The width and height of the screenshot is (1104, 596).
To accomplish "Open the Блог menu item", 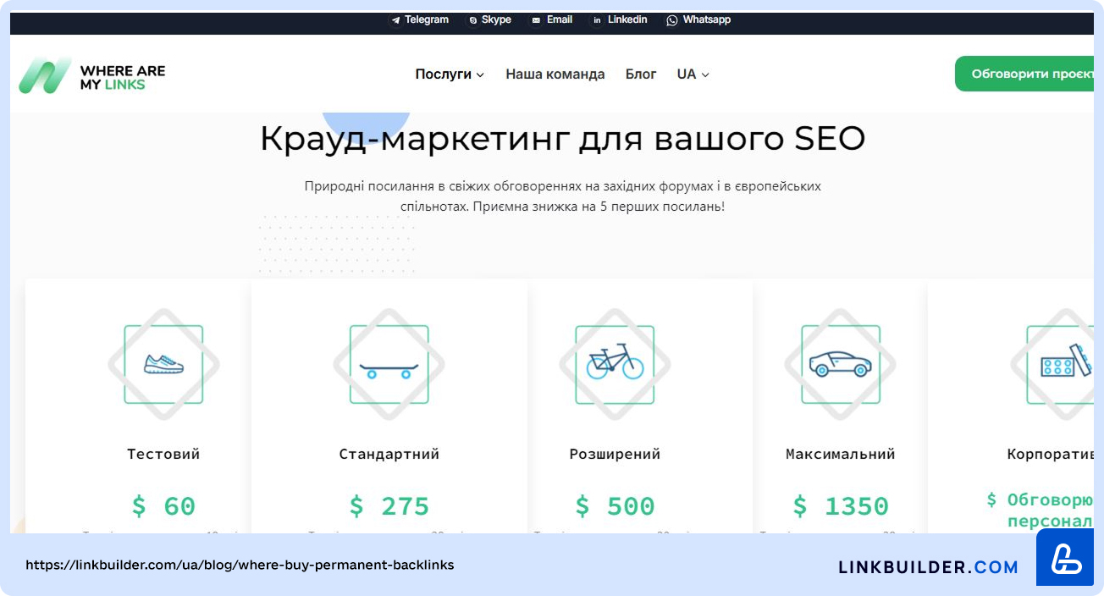I will [641, 74].
